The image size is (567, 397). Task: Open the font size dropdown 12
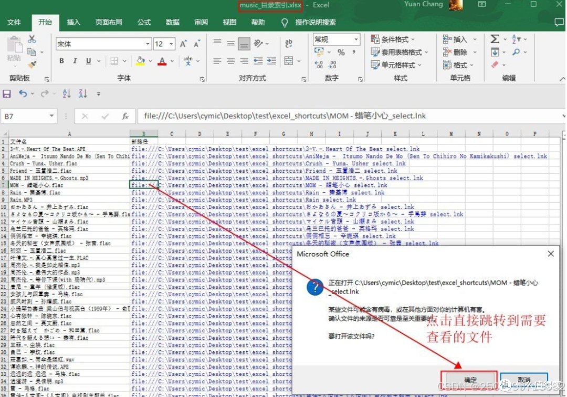point(171,44)
